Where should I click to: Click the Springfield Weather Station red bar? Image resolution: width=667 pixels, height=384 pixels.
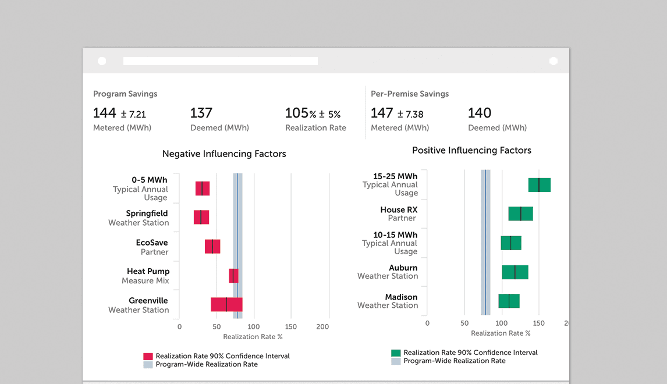pos(201,217)
